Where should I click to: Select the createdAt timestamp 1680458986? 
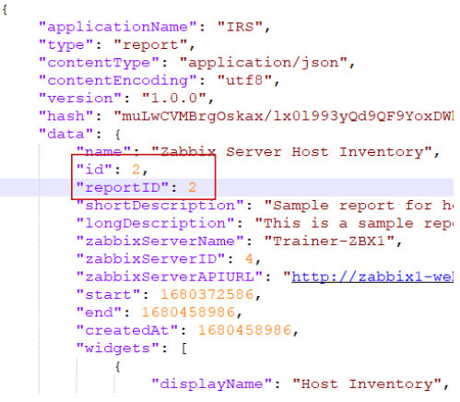244,330
